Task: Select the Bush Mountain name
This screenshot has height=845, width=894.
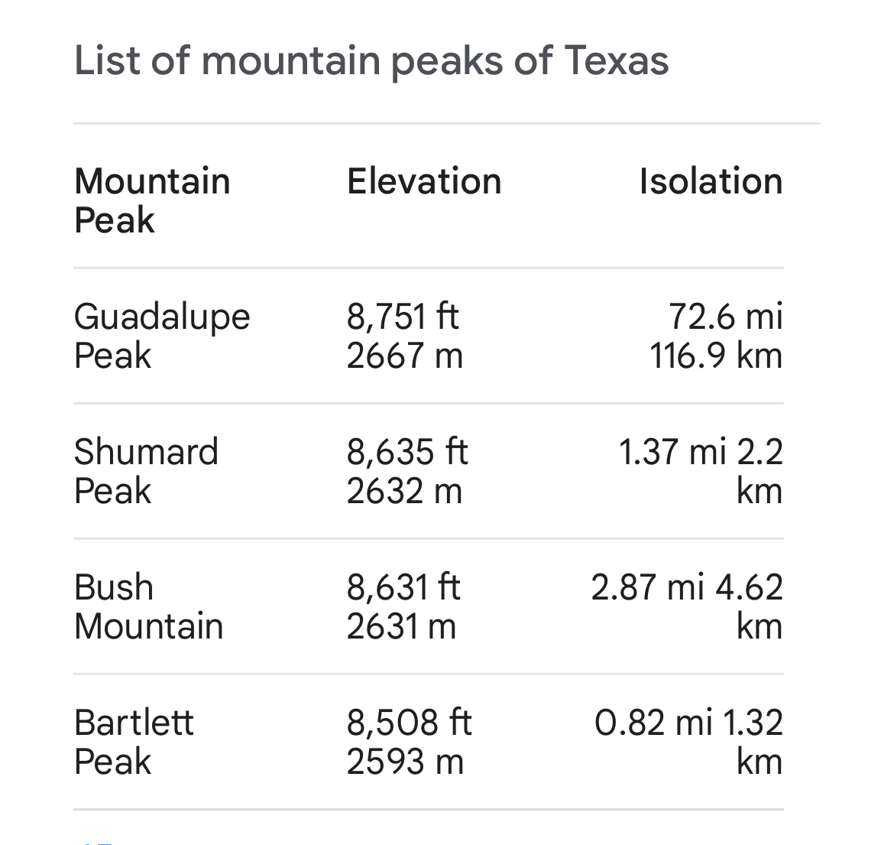Action: click(x=148, y=606)
